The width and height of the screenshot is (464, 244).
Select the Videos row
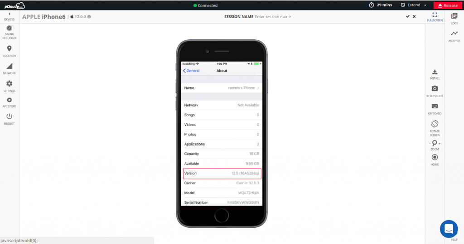tap(222, 125)
